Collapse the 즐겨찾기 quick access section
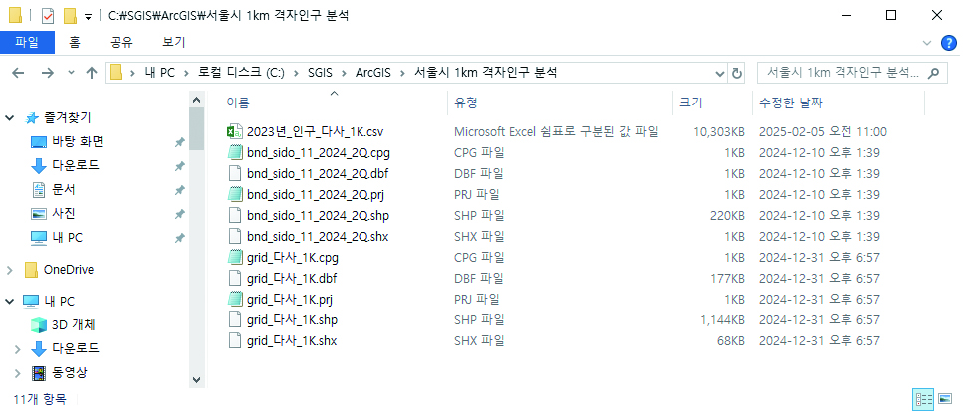This screenshot has height=412, width=963. (x=10, y=117)
